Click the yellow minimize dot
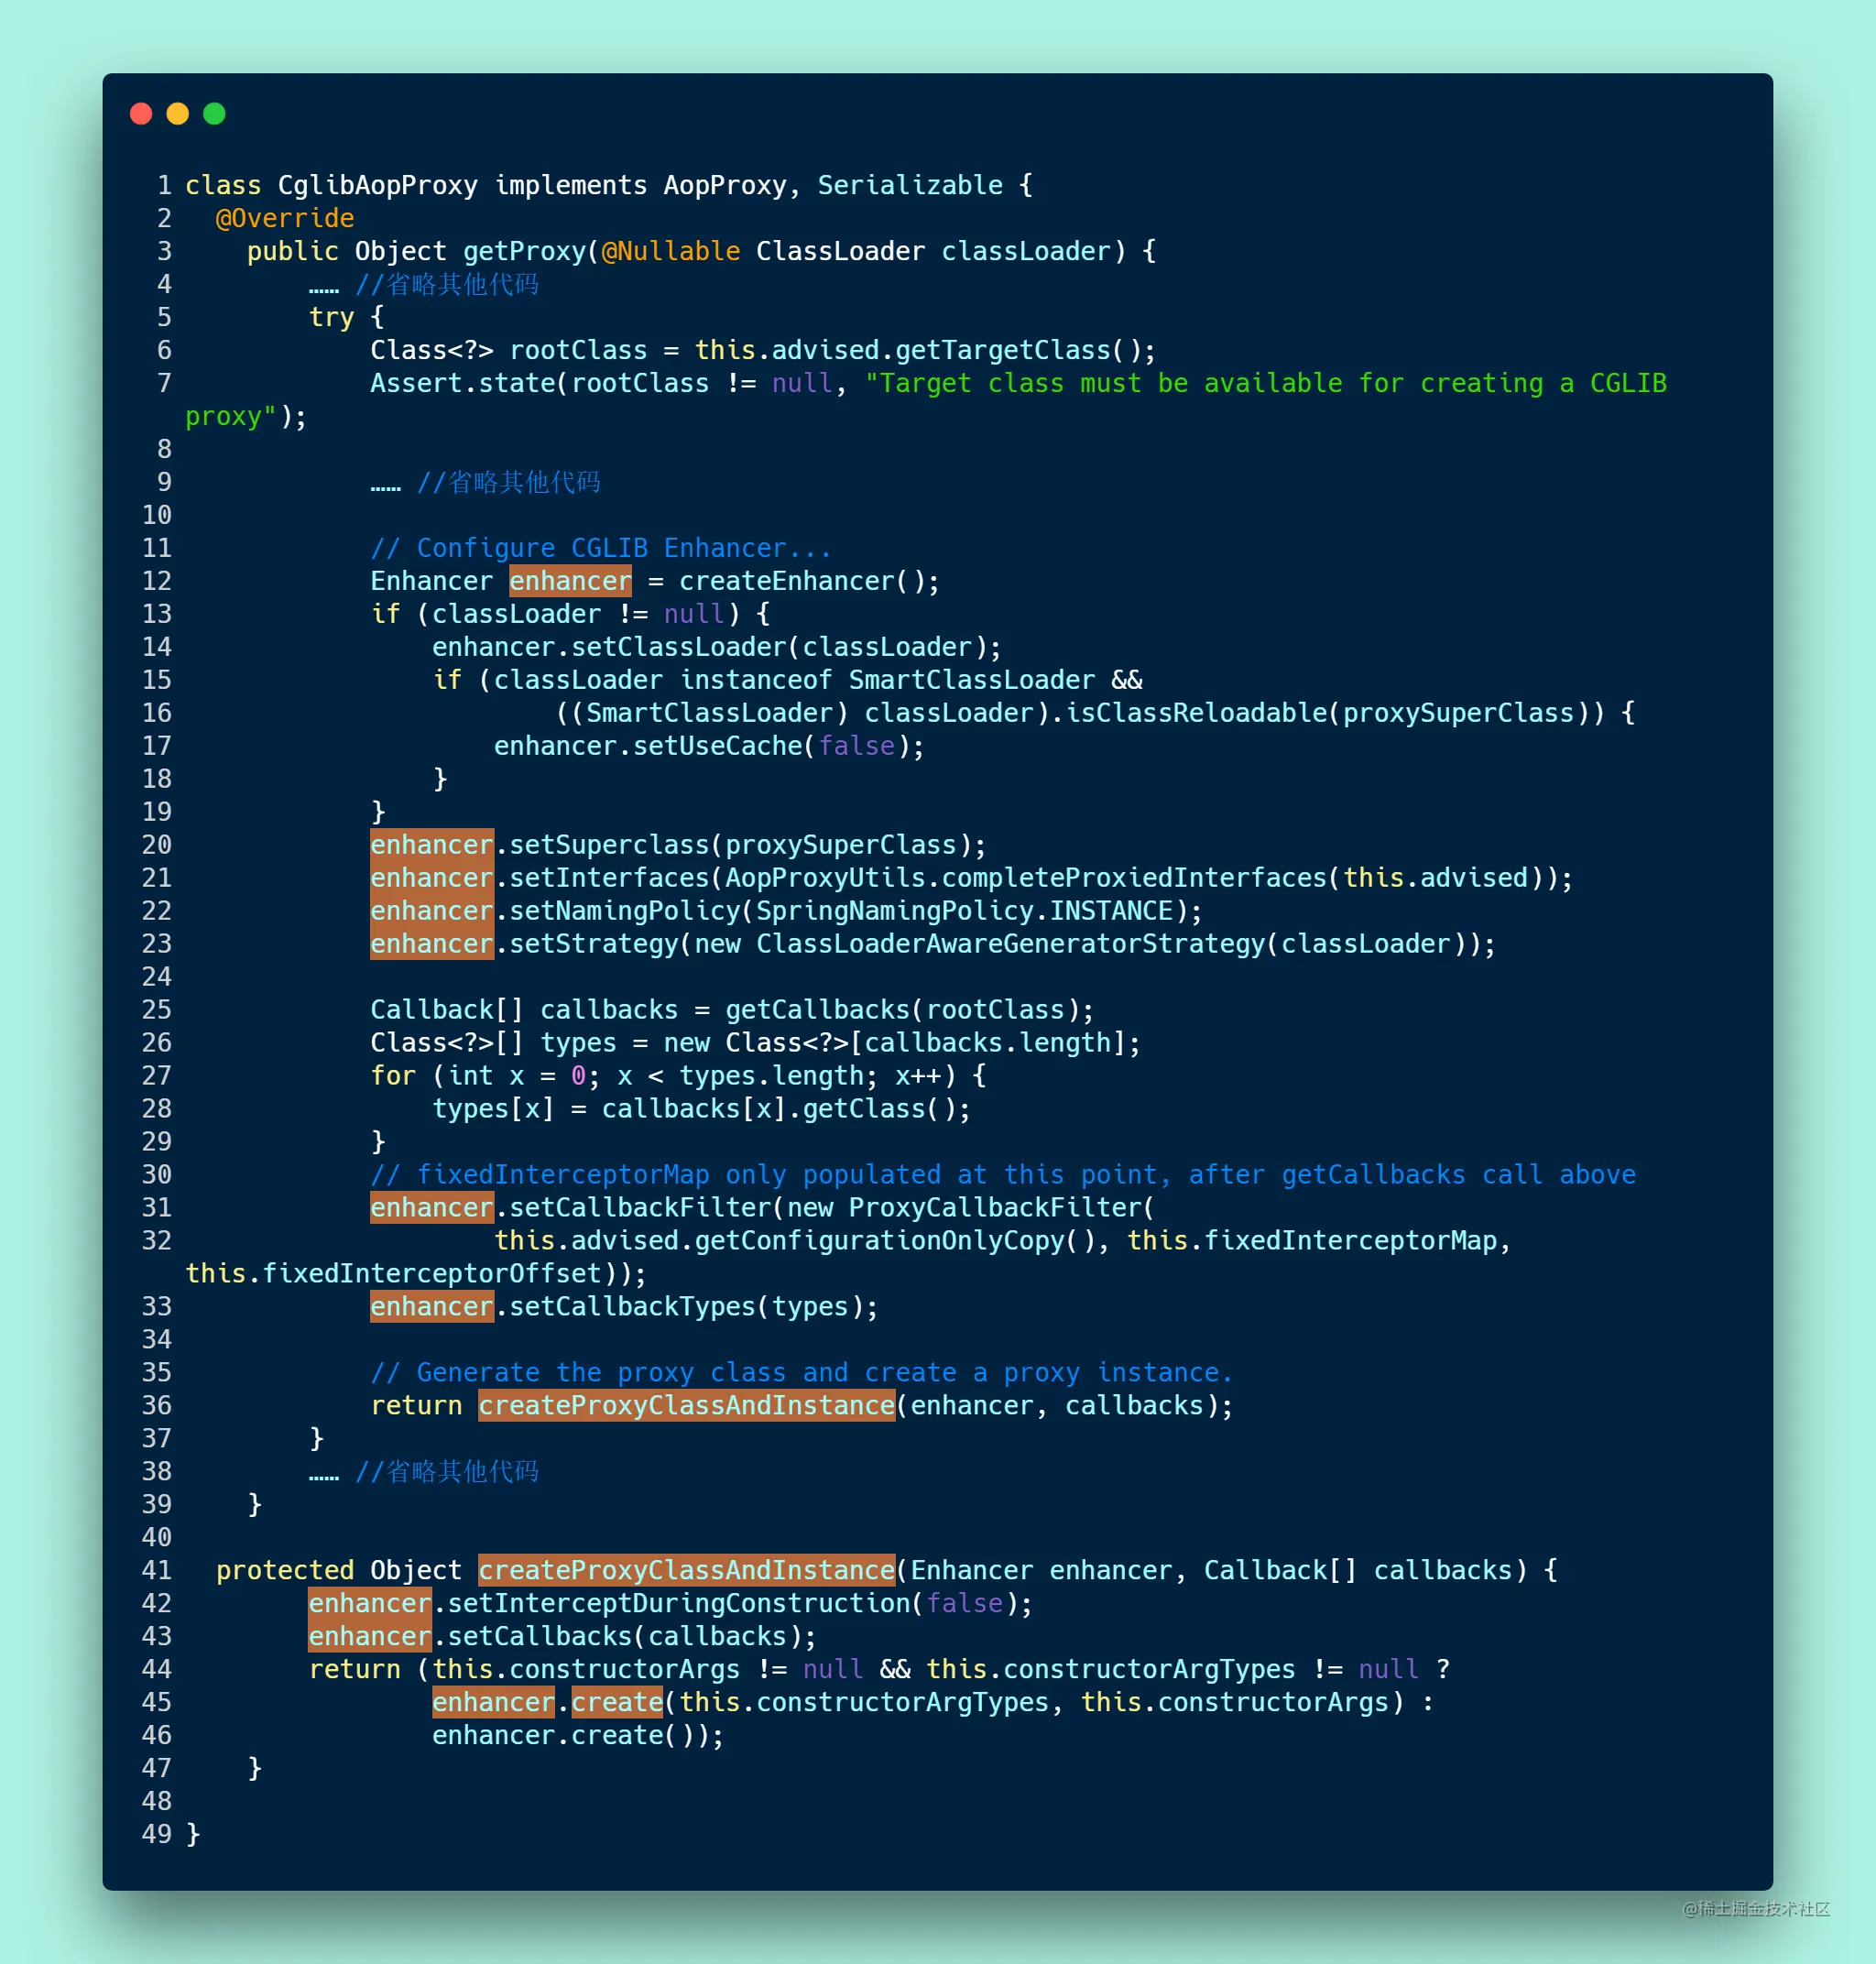1876x1964 pixels. click(178, 114)
